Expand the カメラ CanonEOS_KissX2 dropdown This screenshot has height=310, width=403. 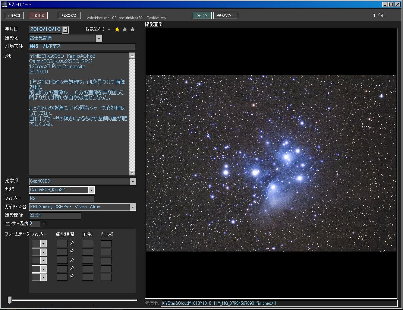click(x=91, y=190)
